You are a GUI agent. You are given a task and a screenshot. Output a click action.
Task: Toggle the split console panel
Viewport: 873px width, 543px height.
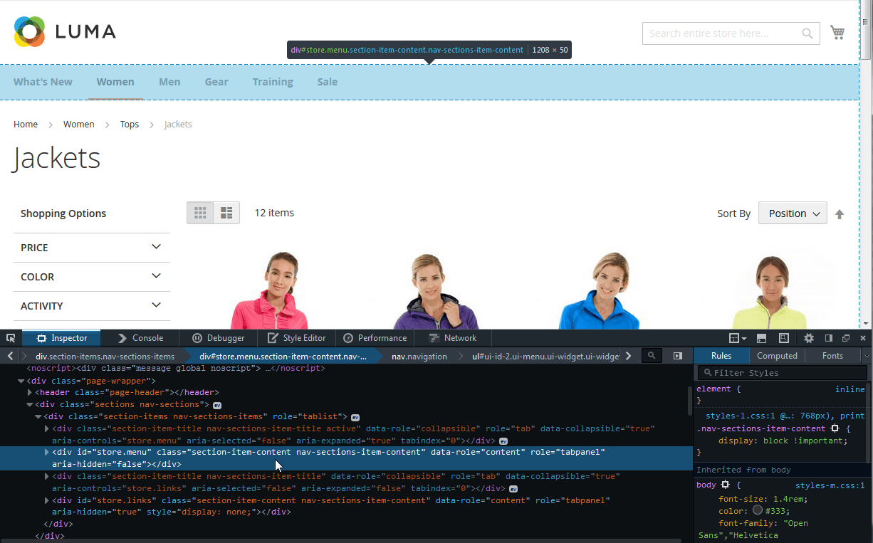[761, 337]
